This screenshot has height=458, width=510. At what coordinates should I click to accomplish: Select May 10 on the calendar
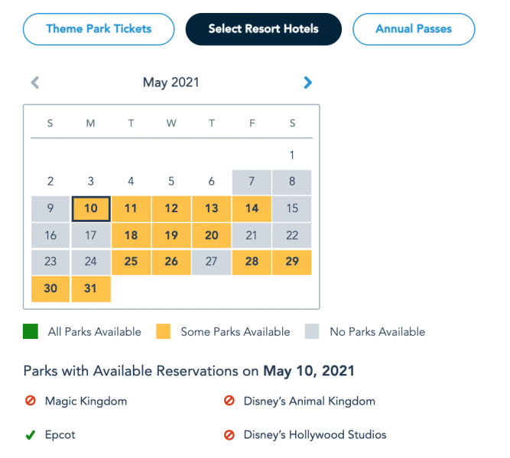click(x=91, y=208)
